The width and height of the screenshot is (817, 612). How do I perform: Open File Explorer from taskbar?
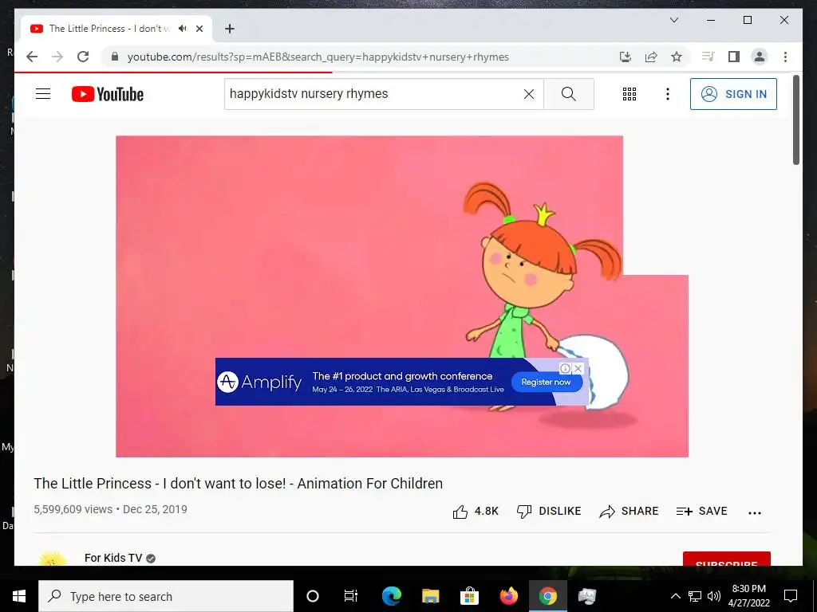(x=430, y=596)
